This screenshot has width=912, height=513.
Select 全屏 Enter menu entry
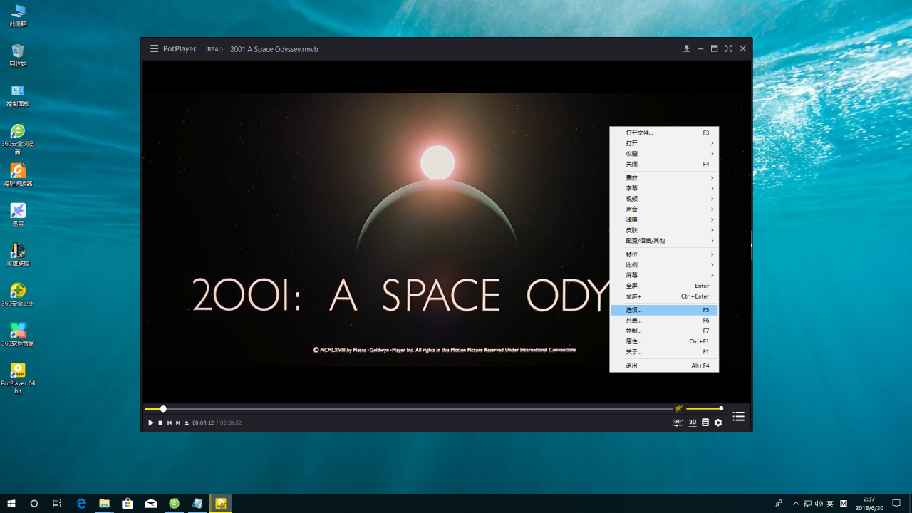(664, 286)
